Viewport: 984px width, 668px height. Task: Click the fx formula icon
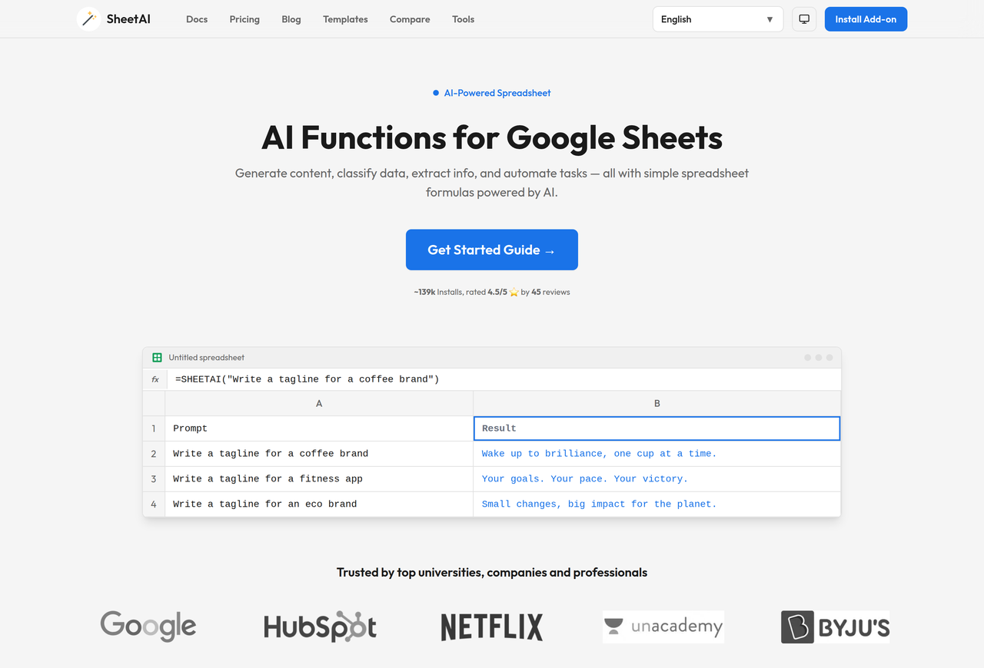(155, 379)
